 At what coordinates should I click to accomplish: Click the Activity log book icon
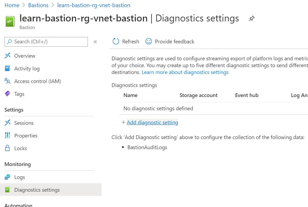tap(7, 68)
